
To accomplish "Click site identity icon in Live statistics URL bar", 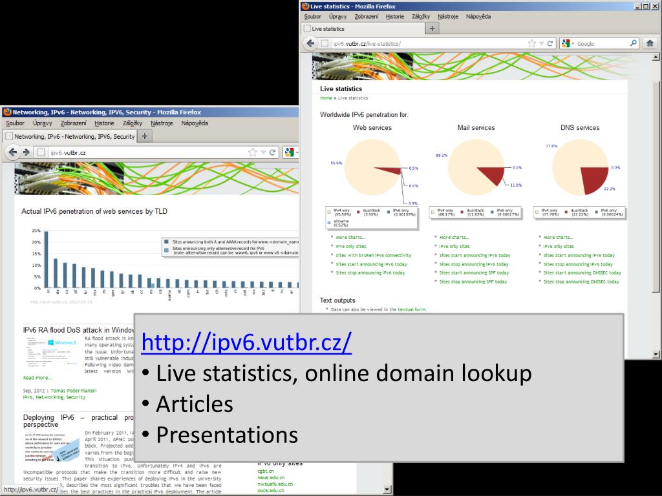I will [325, 43].
